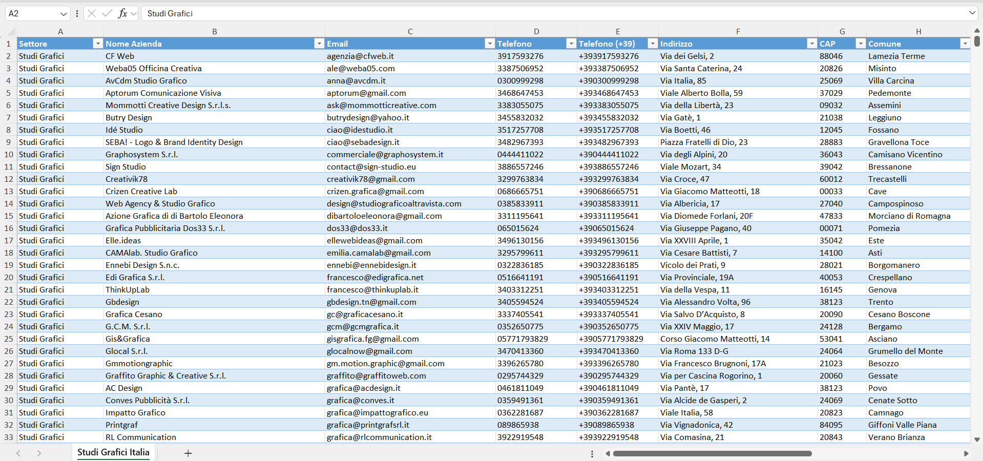Open the Email column filter dropdown
The height and width of the screenshot is (461, 983).
coord(489,44)
